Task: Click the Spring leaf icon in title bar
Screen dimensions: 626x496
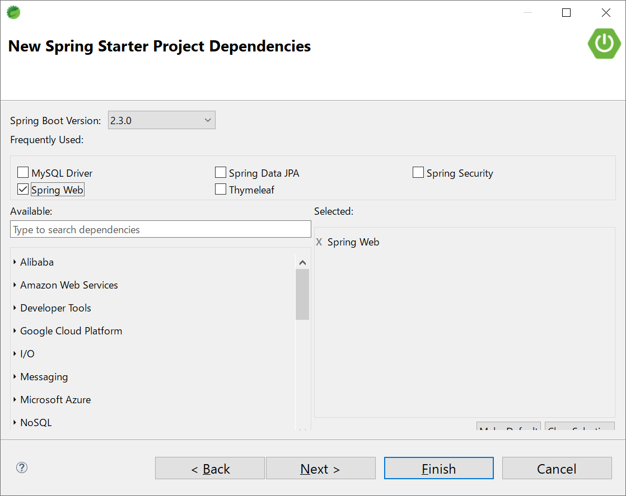Action: (13, 12)
